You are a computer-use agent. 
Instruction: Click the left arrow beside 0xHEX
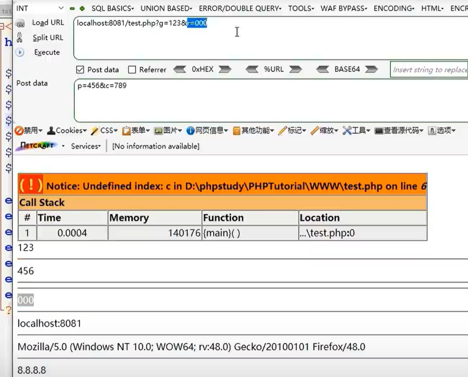[x=179, y=70]
